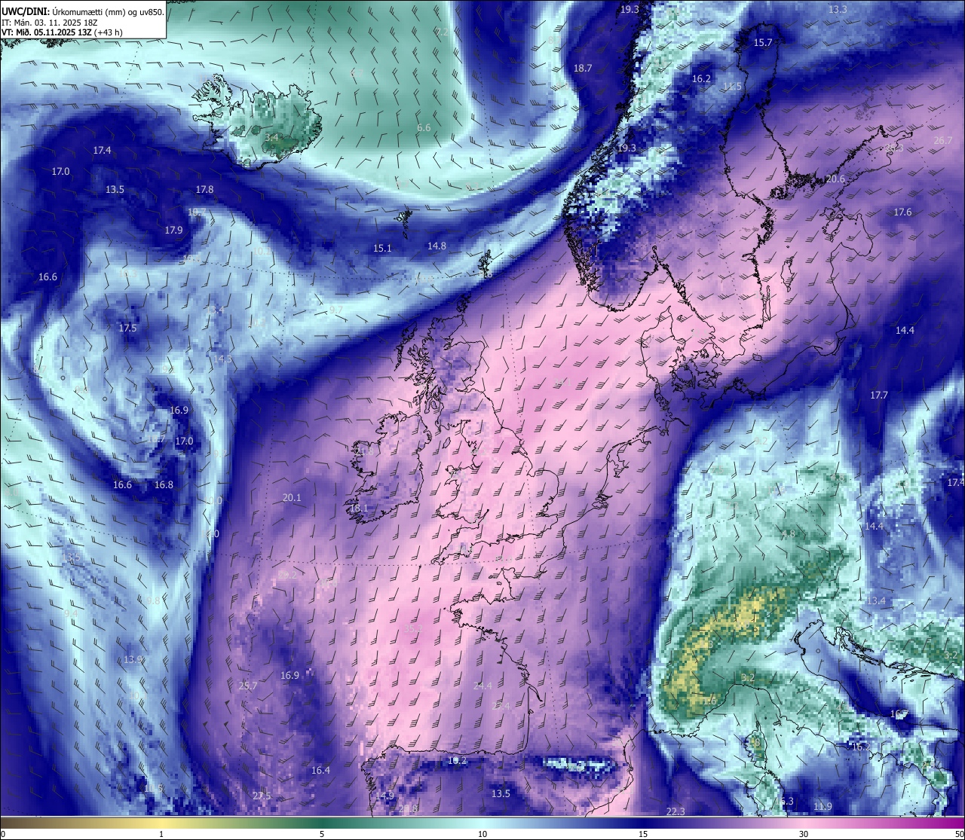The image size is (965, 840).
Task: Click the 1 tick label on the color scale
Action: (161, 834)
